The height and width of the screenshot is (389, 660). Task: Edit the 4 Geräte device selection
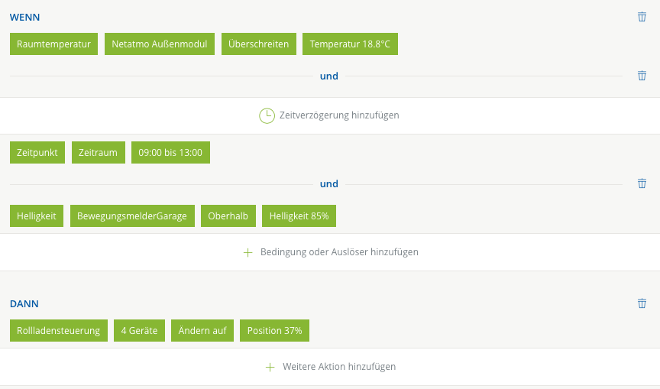139,331
